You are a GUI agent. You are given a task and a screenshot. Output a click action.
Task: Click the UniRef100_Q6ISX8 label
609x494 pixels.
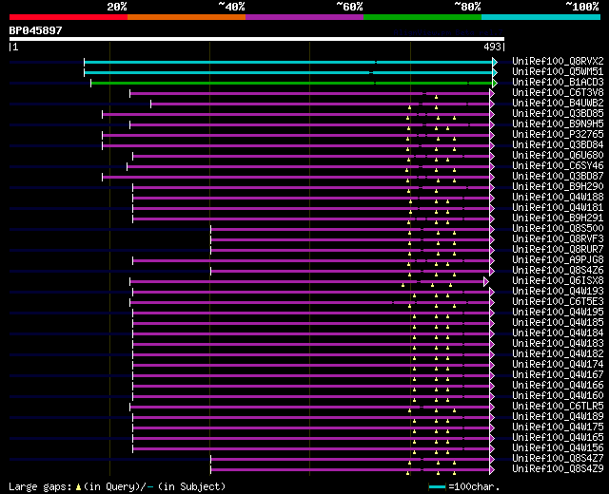click(x=558, y=281)
